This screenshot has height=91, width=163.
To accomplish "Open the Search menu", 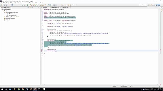I will point(22,3).
